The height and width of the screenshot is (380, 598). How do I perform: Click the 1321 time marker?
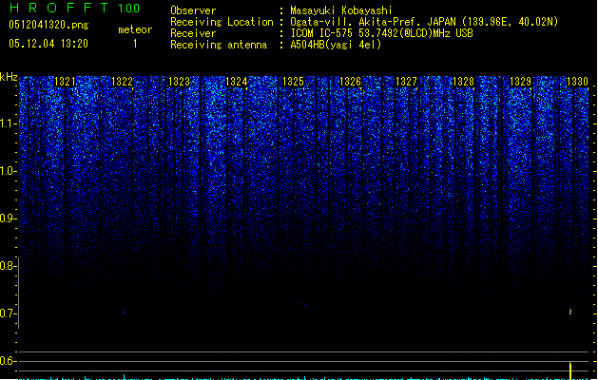tap(65, 82)
